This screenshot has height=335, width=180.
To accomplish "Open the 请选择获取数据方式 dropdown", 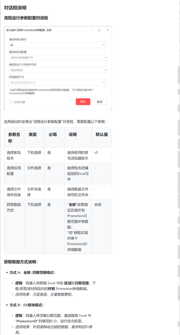I will point(58,83).
